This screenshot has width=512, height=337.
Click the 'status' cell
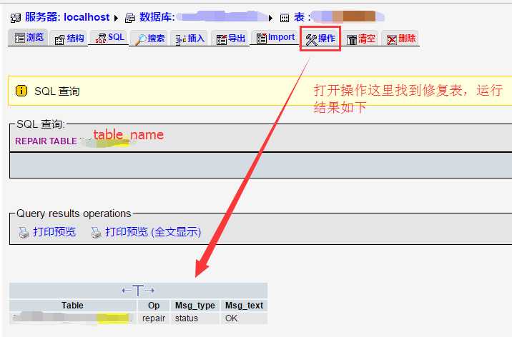195,318
